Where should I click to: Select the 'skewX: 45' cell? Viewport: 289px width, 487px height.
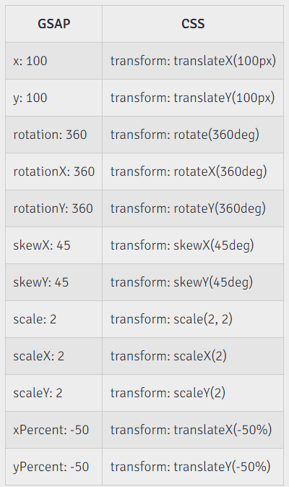point(54,246)
